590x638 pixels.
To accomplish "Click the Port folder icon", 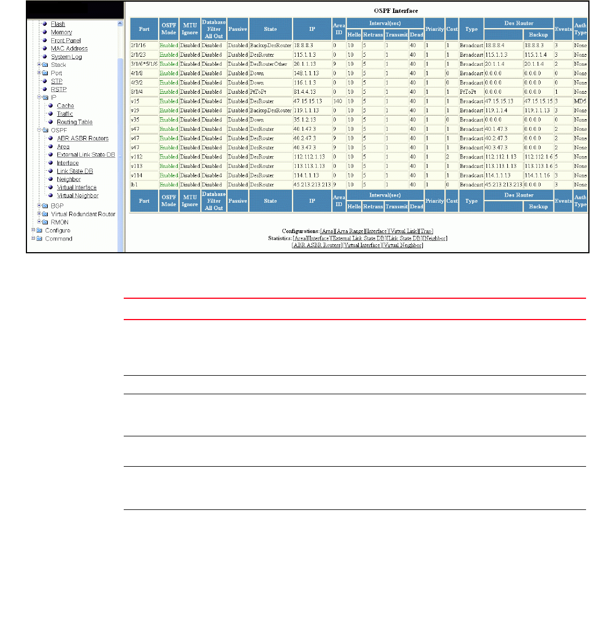I will pyautogui.click(x=45, y=73).
